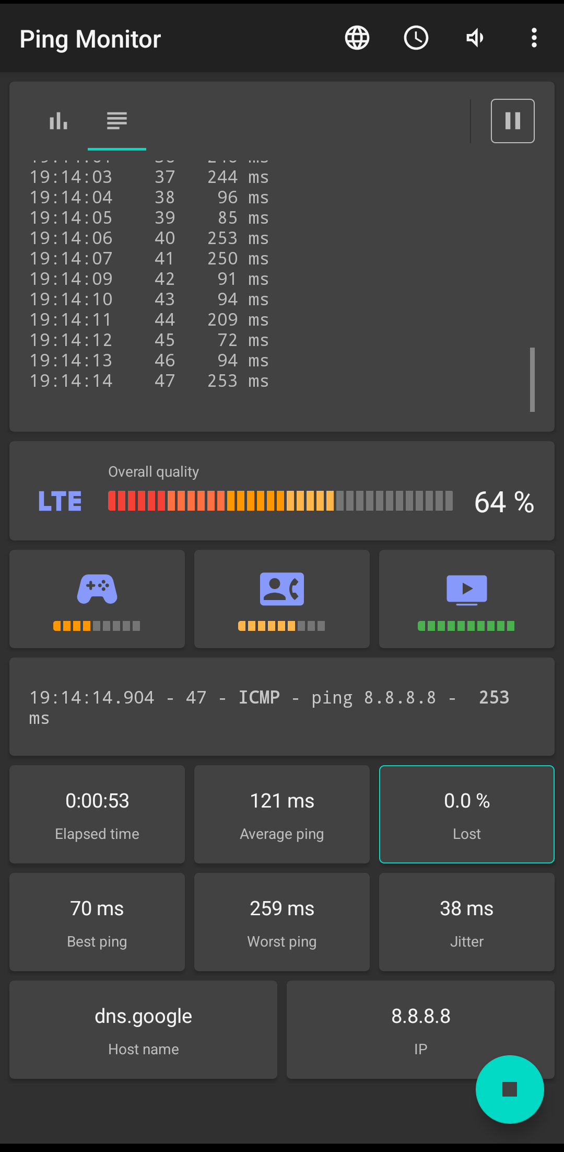Viewport: 564px width, 1152px height.
Task: Select the Best ping 70 ms tile
Action: pos(97,922)
